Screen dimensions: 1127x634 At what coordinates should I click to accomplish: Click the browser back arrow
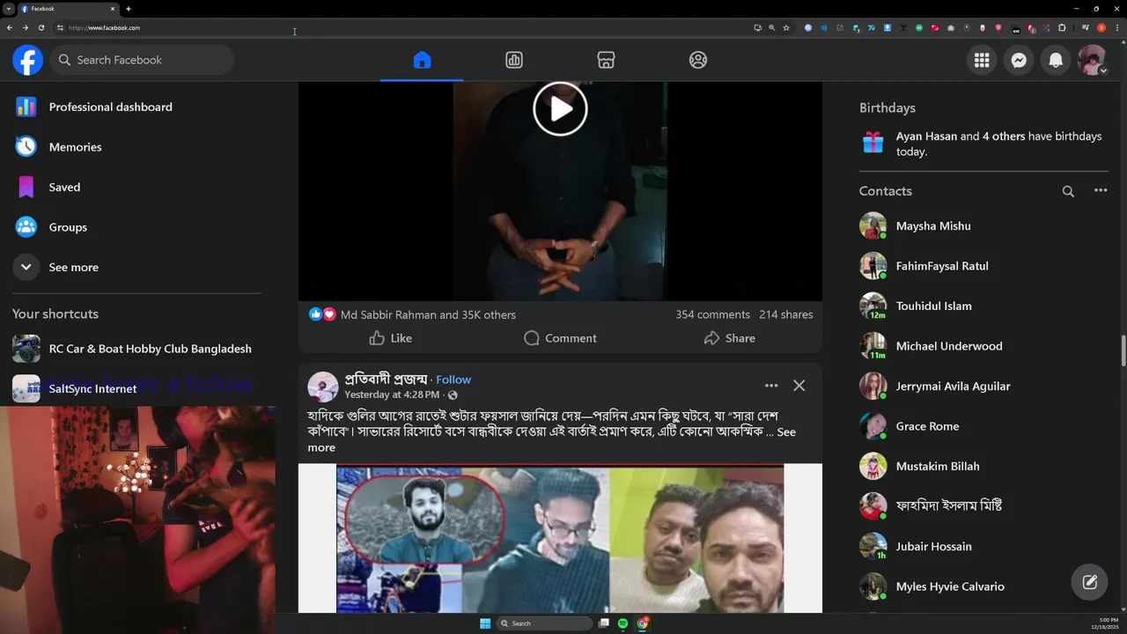click(10, 27)
